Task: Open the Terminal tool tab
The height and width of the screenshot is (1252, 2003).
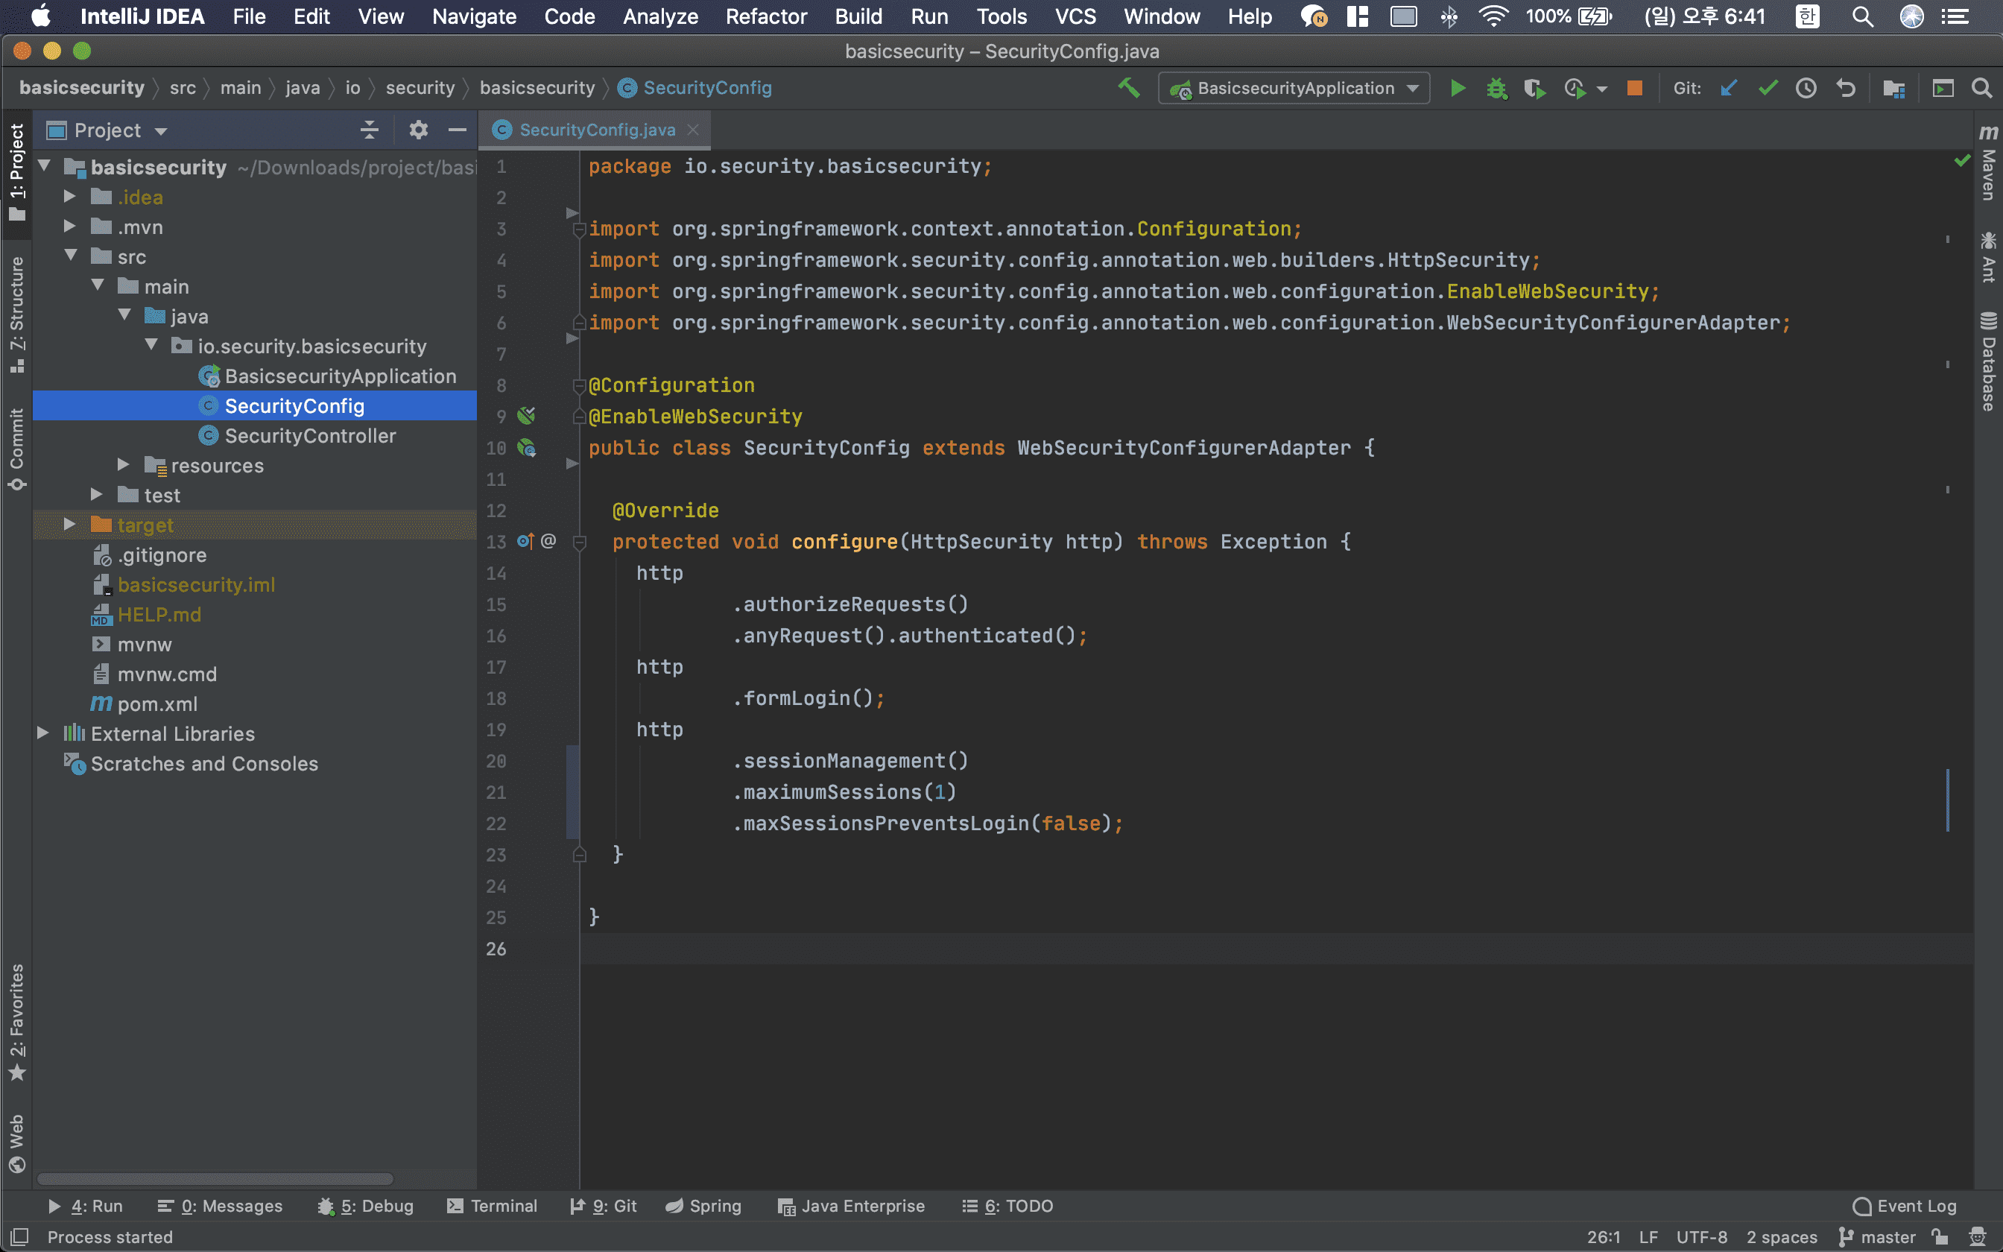Action: (492, 1206)
